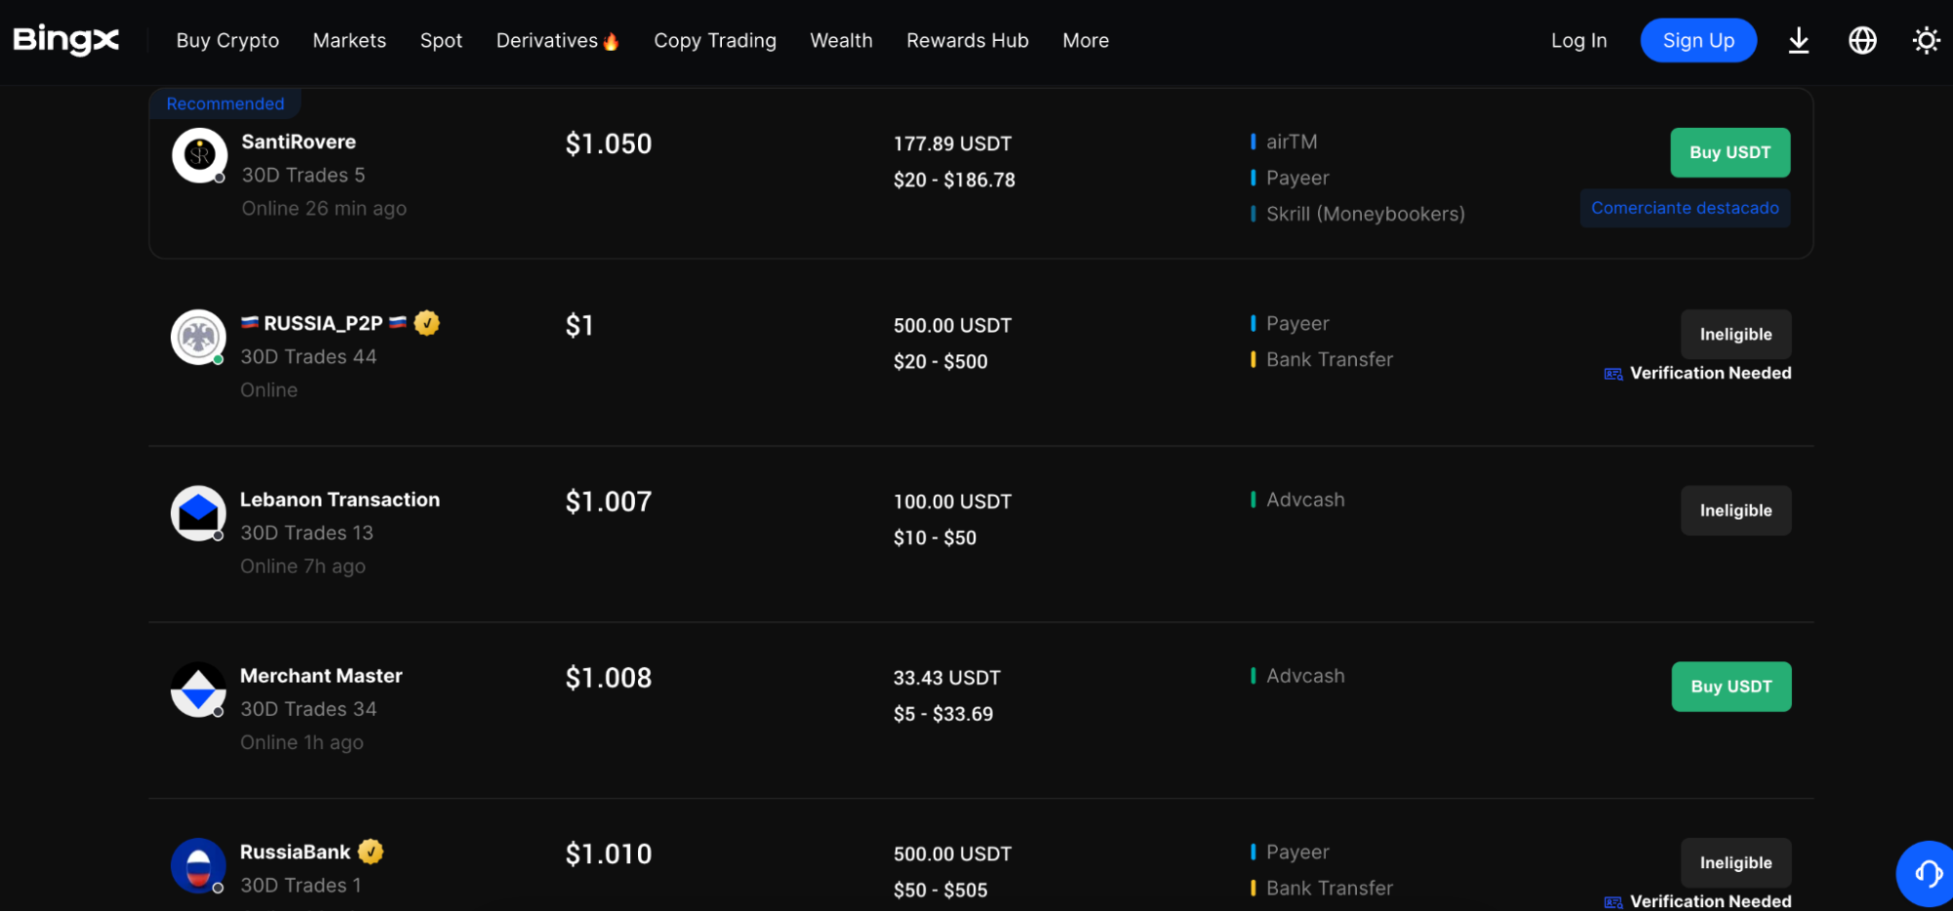Click RussiaBank verified badge icon
Image resolution: width=1953 pixels, height=912 pixels.
click(370, 851)
